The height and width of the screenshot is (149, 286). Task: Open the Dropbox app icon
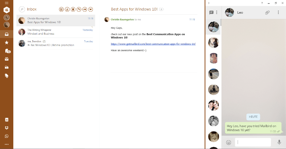click(x=7, y=128)
